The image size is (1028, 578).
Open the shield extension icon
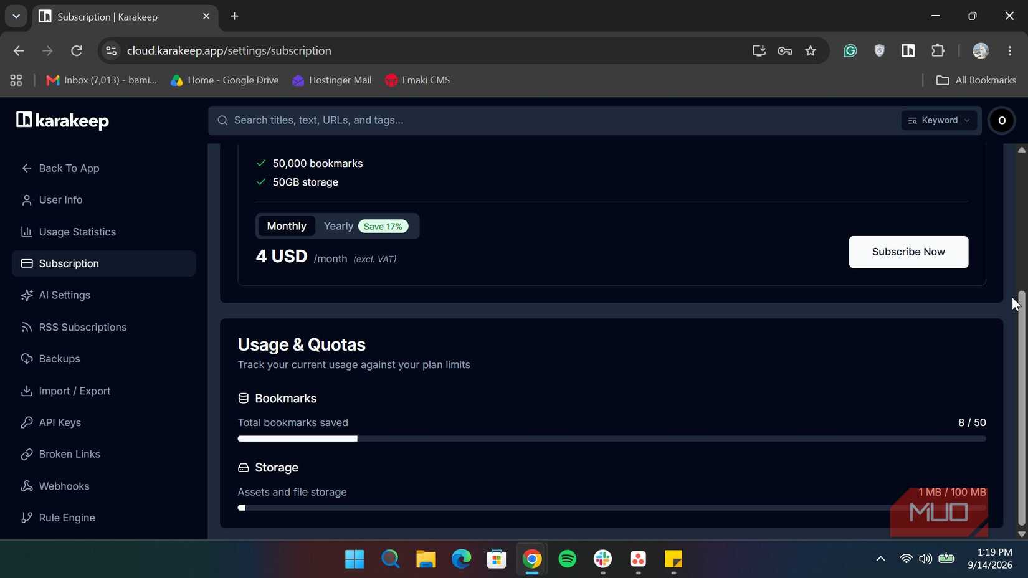[x=879, y=50]
